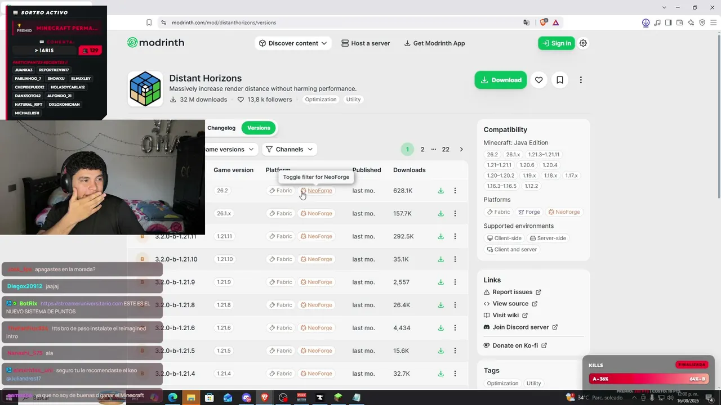
Task: Open Host a server in navigation
Action: point(366,43)
